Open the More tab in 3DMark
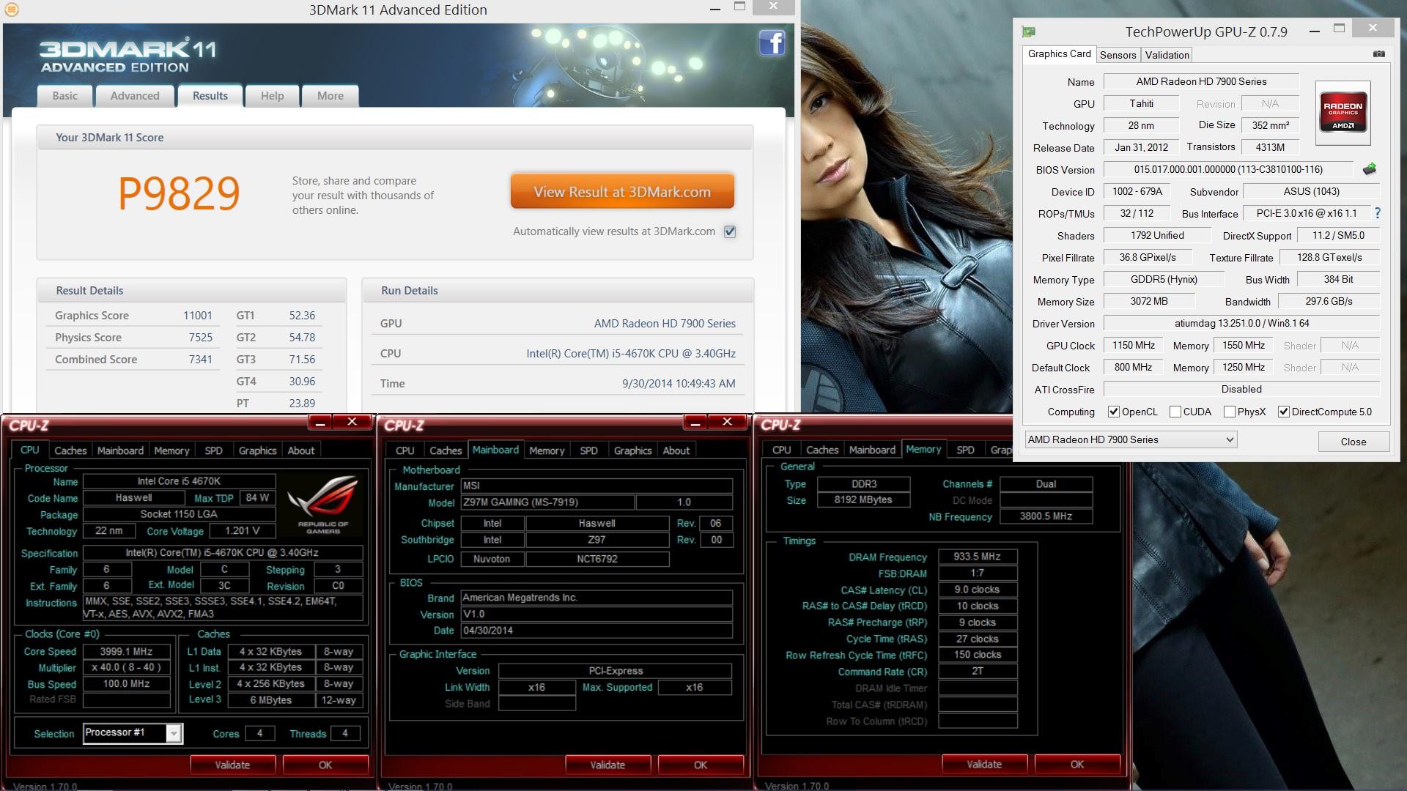 click(330, 96)
